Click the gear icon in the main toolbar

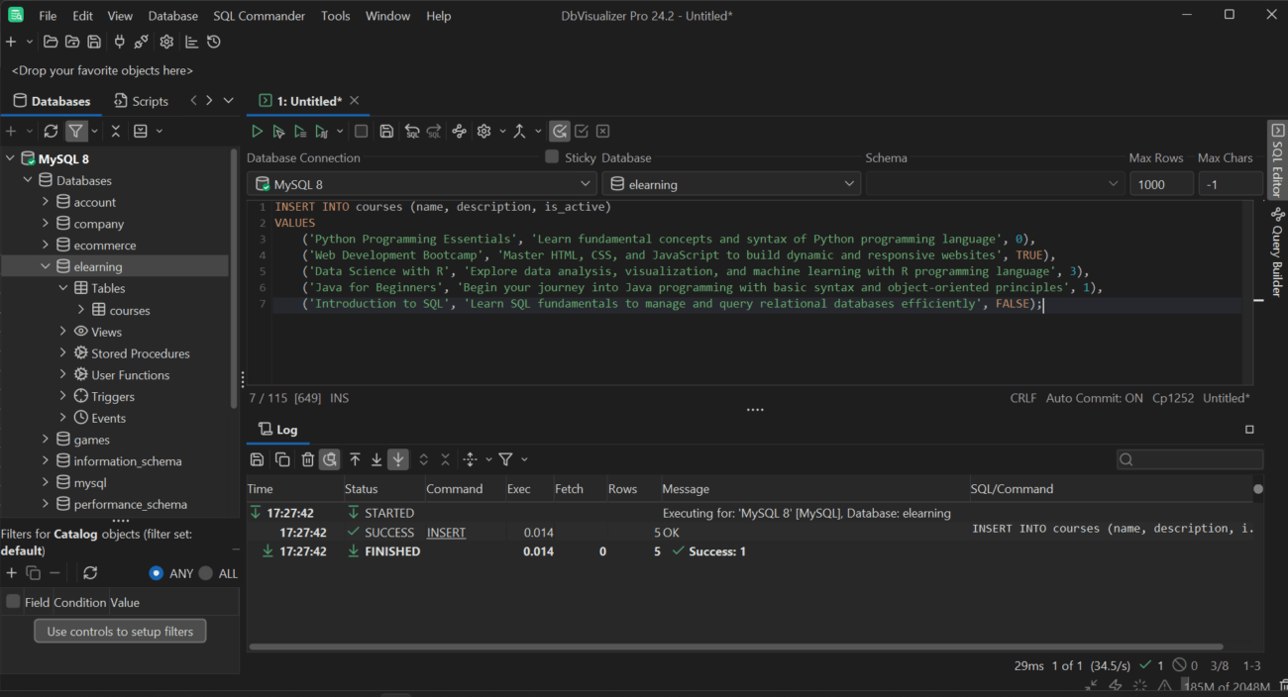(x=166, y=42)
